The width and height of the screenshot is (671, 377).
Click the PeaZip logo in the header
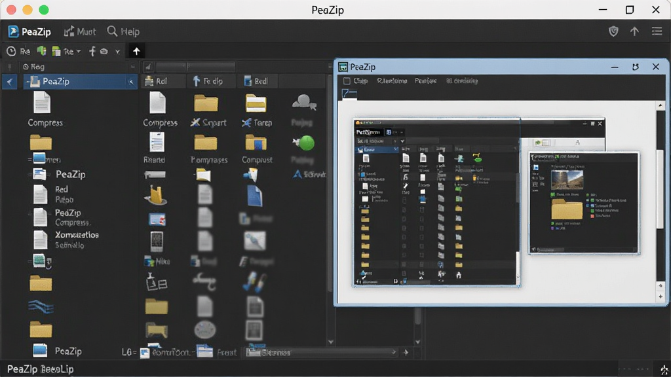pyautogui.click(x=29, y=31)
